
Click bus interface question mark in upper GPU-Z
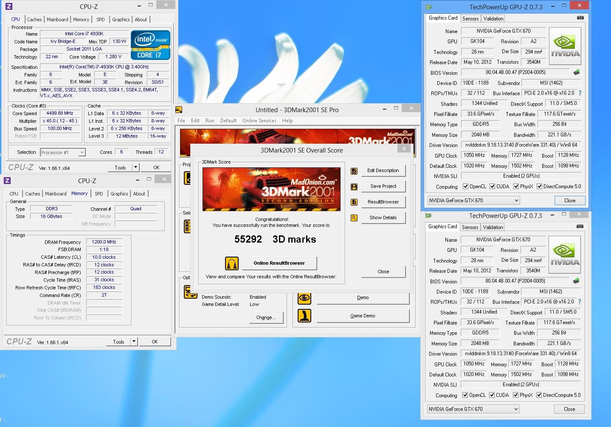click(580, 93)
